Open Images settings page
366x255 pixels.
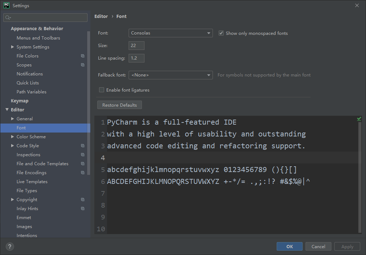[x=24, y=227]
